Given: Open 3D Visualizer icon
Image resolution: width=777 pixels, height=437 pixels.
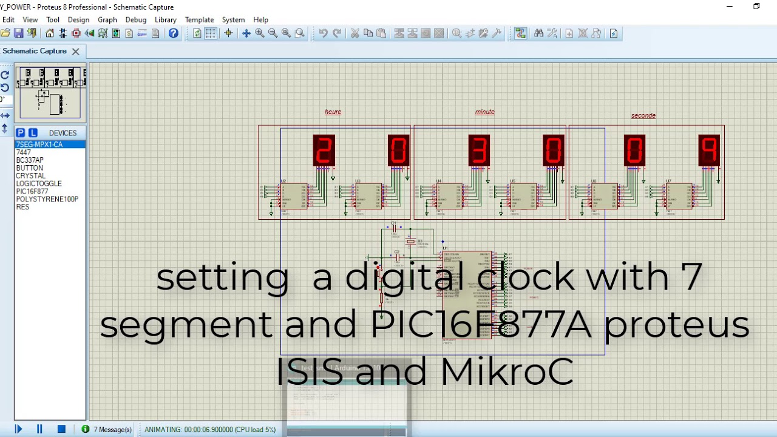Looking at the screenshot, I should [90, 33].
